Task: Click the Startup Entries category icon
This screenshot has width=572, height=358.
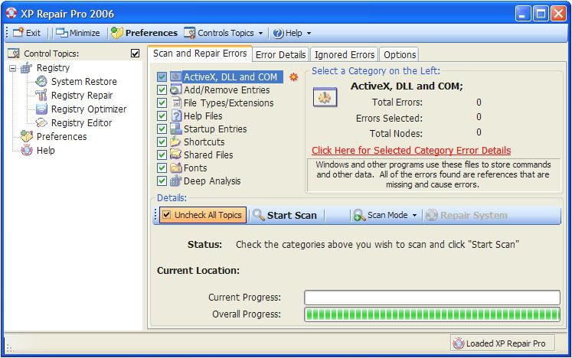Action: pos(175,129)
